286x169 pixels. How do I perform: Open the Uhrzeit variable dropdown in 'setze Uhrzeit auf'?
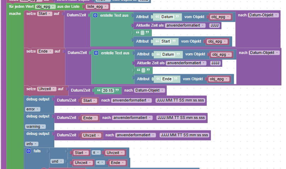click(x=47, y=89)
